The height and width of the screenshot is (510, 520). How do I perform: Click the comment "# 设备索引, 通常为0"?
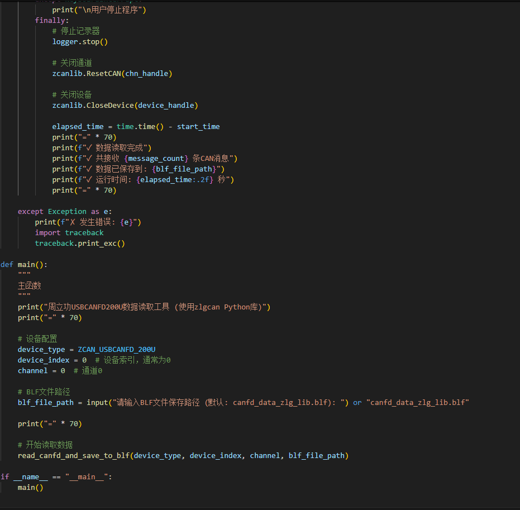click(x=133, y=360)
